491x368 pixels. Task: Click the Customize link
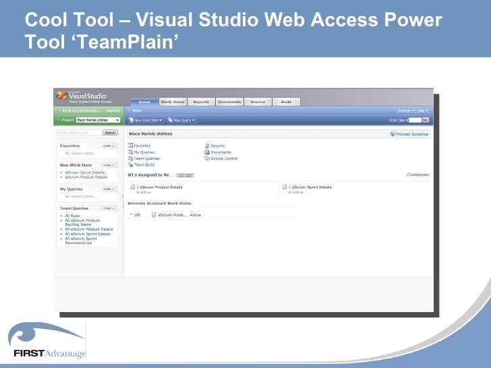tap(418, 175)
